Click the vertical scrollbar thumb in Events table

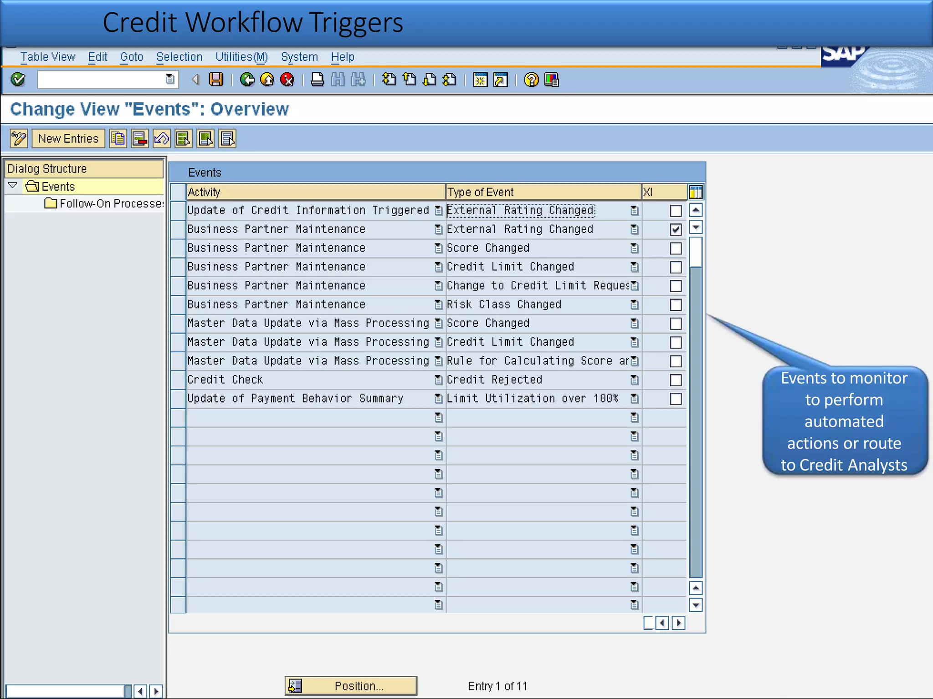pyautogui.click(x=696, y=251)
